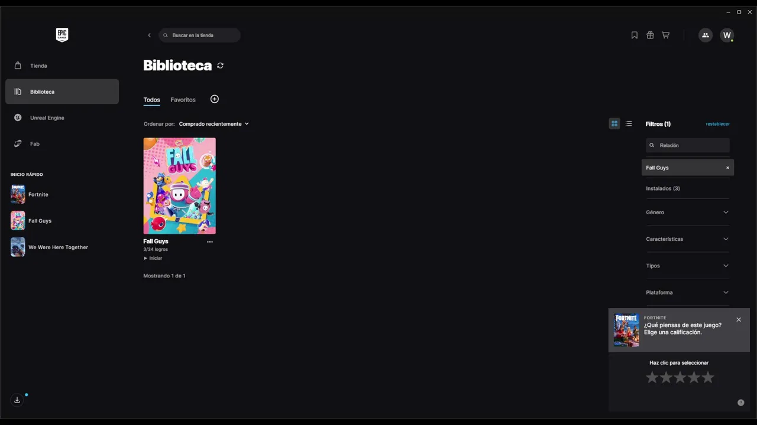The image size is (757, 425).
Task: Expand the Tipos filter
Action: click(687, 266)
